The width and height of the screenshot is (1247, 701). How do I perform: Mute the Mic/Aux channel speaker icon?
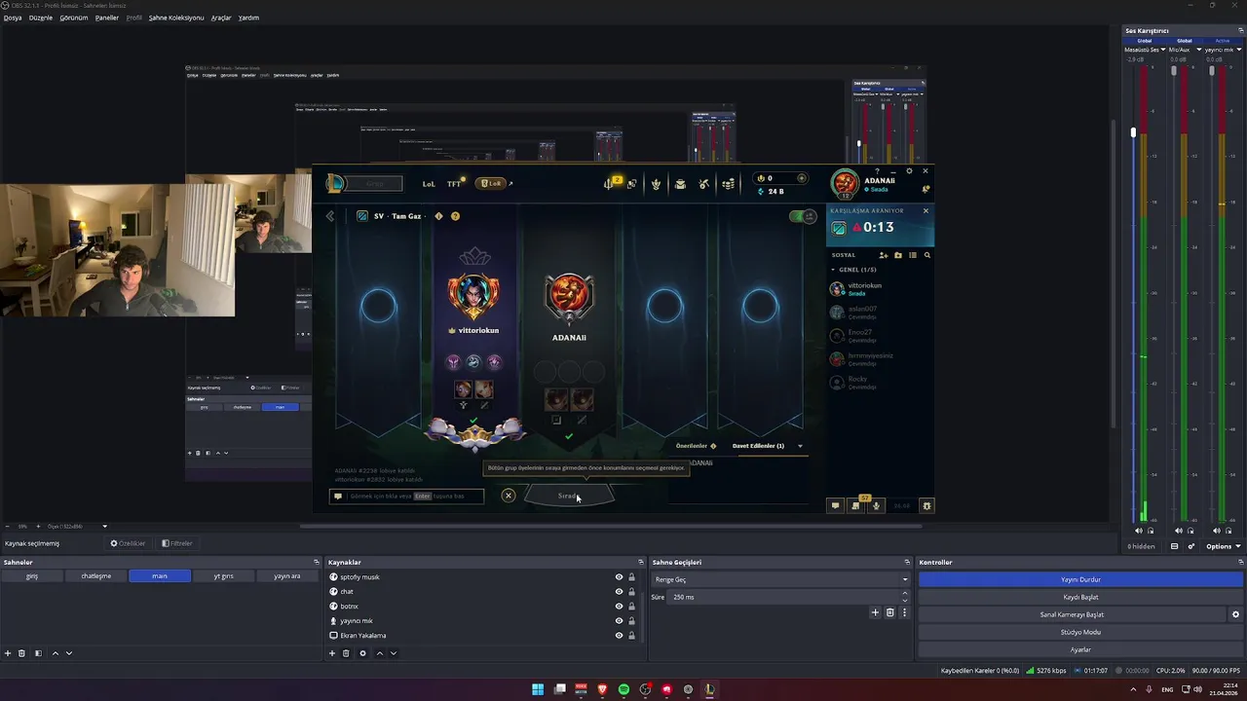[1179, 531]
